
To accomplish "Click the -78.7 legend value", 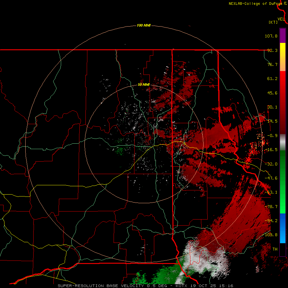I will [271, 207].
